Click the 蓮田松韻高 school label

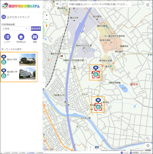click(102, 26)
